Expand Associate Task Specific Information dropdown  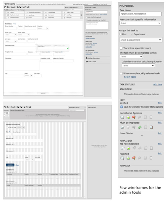click(140, 23)
